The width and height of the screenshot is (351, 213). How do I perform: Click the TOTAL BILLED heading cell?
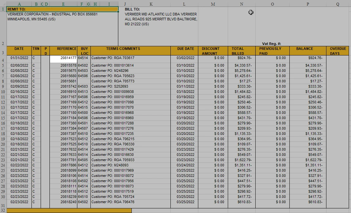pos(242,51)
